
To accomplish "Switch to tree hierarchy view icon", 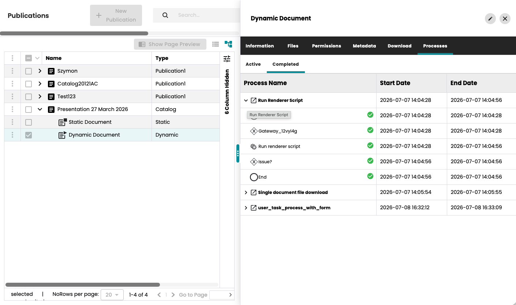I will pyautogui.click(x=229, y=44).
